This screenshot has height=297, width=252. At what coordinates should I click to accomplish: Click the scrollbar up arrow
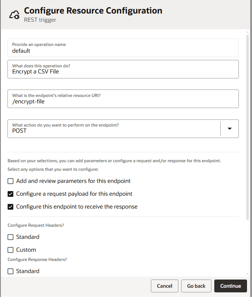coord(248,32)
